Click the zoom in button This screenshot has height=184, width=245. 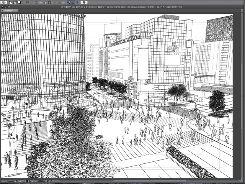(x=23, y=181)
